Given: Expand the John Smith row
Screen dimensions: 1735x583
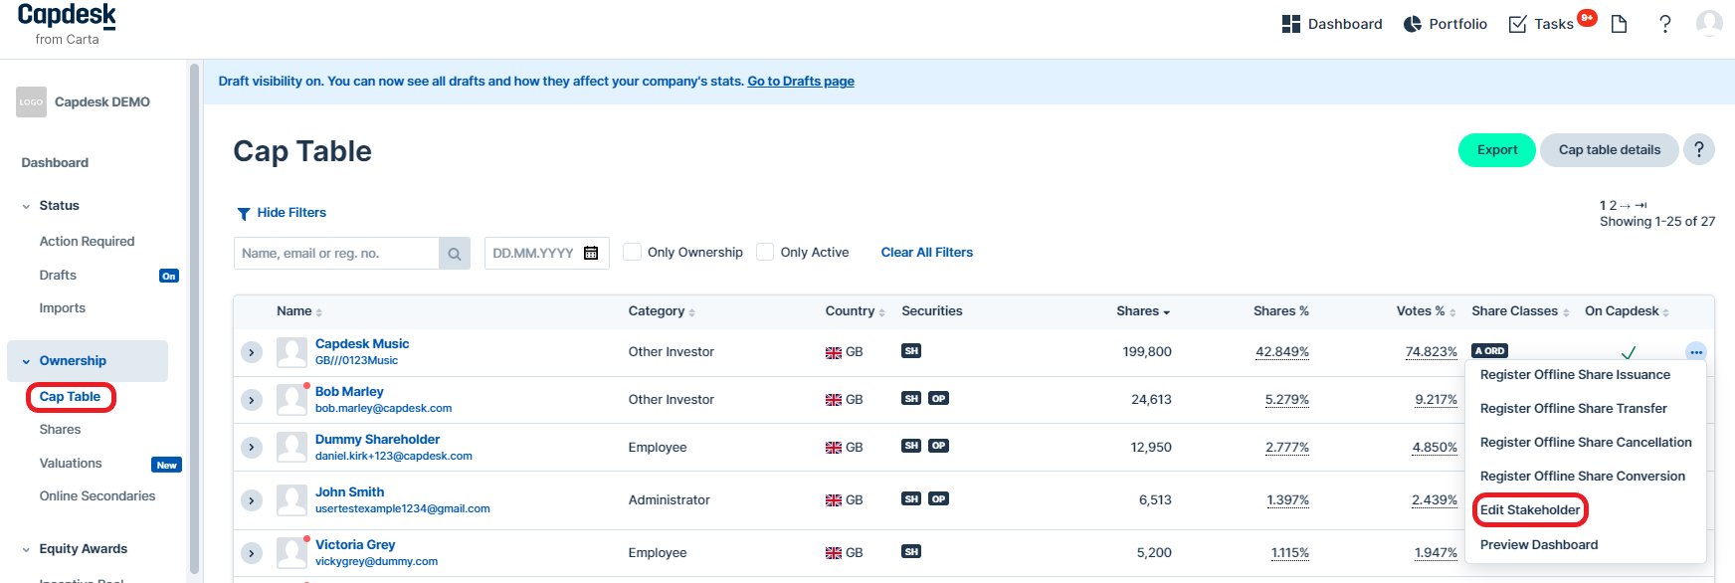Looking at the screenshot, I should tap(252, 500).
